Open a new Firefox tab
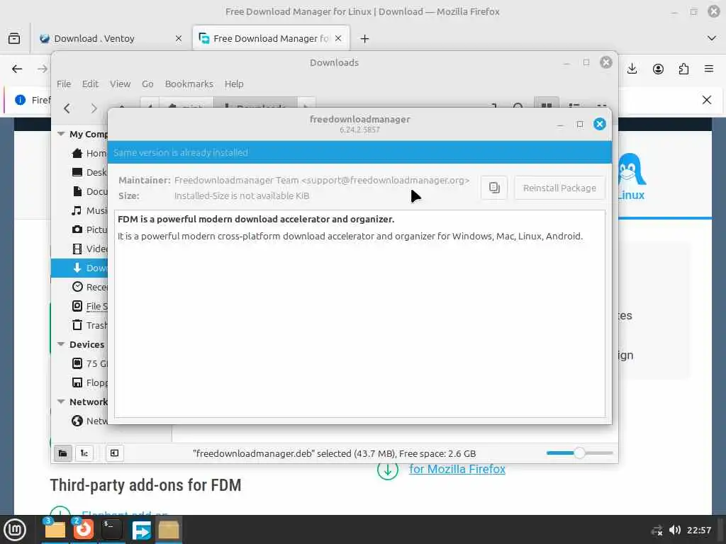This screenshot has height=544, width=726. coord(364,38)
